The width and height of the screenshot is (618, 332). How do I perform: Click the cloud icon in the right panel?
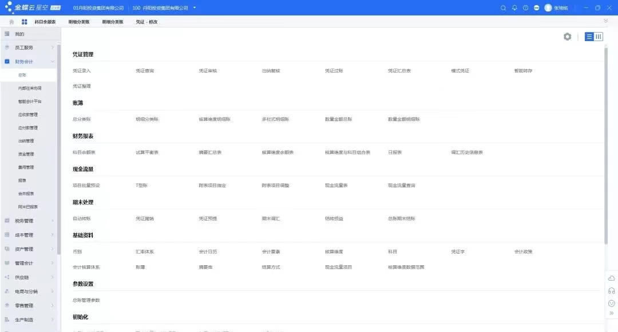point(611,278)
